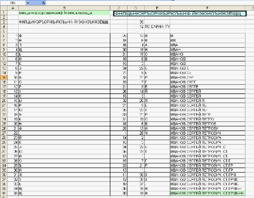Click the value 12 in row 4

[136, 26]
